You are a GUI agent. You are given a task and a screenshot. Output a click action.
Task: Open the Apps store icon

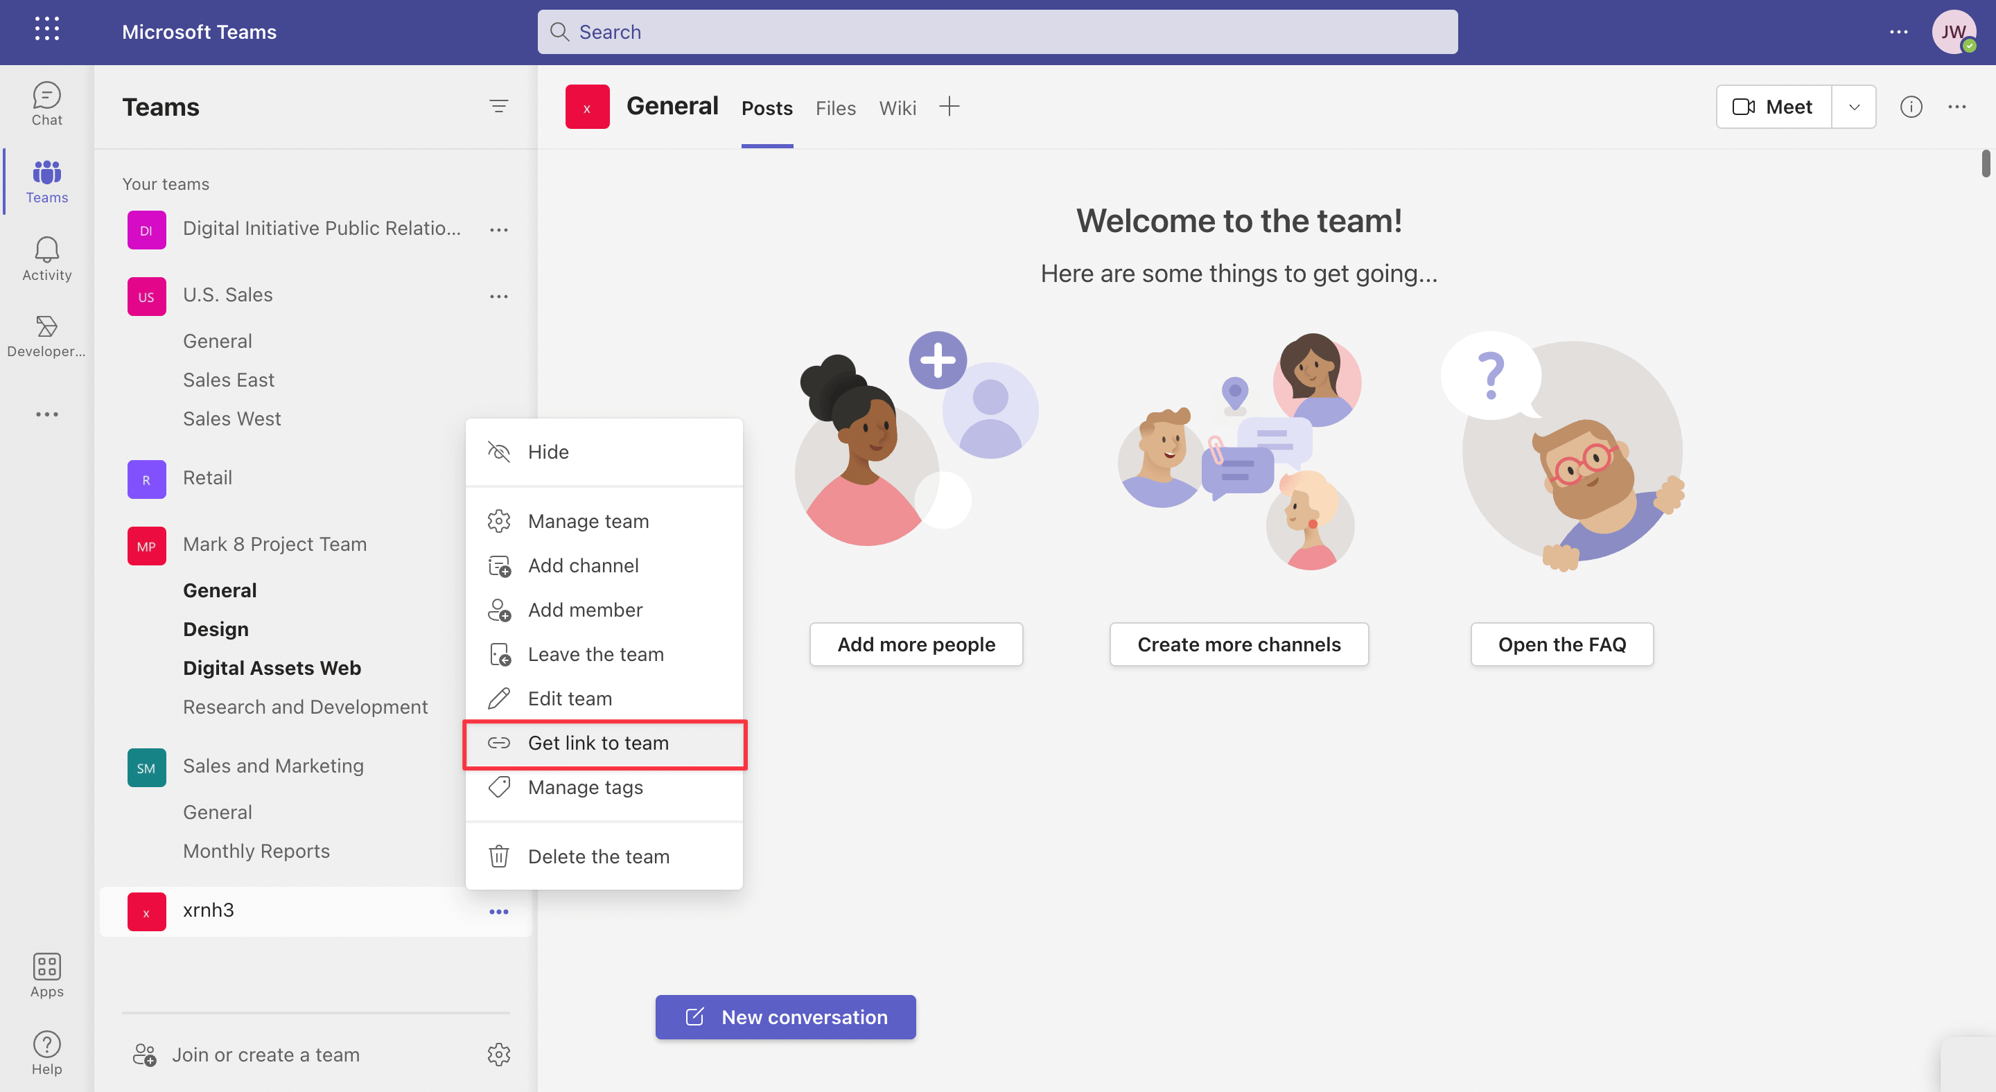(46, 975)
